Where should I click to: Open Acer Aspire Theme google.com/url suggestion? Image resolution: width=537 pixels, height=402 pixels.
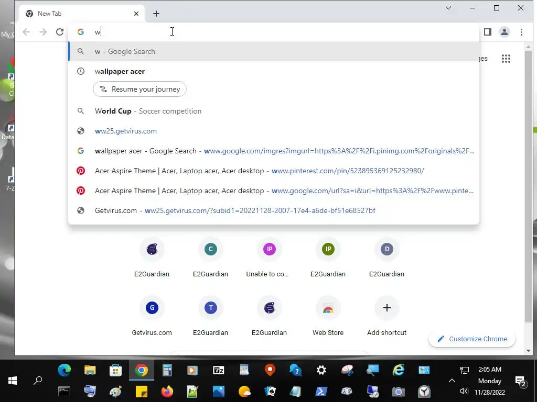click(x=273, y=191)
